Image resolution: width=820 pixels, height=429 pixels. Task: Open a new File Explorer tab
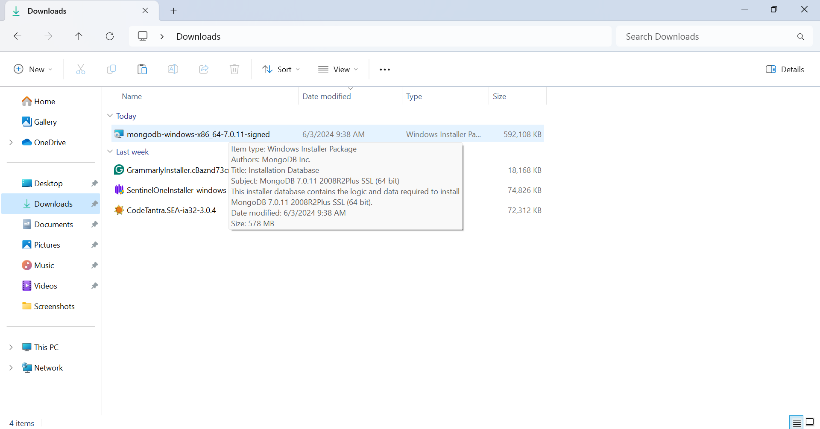pos(173,11)
